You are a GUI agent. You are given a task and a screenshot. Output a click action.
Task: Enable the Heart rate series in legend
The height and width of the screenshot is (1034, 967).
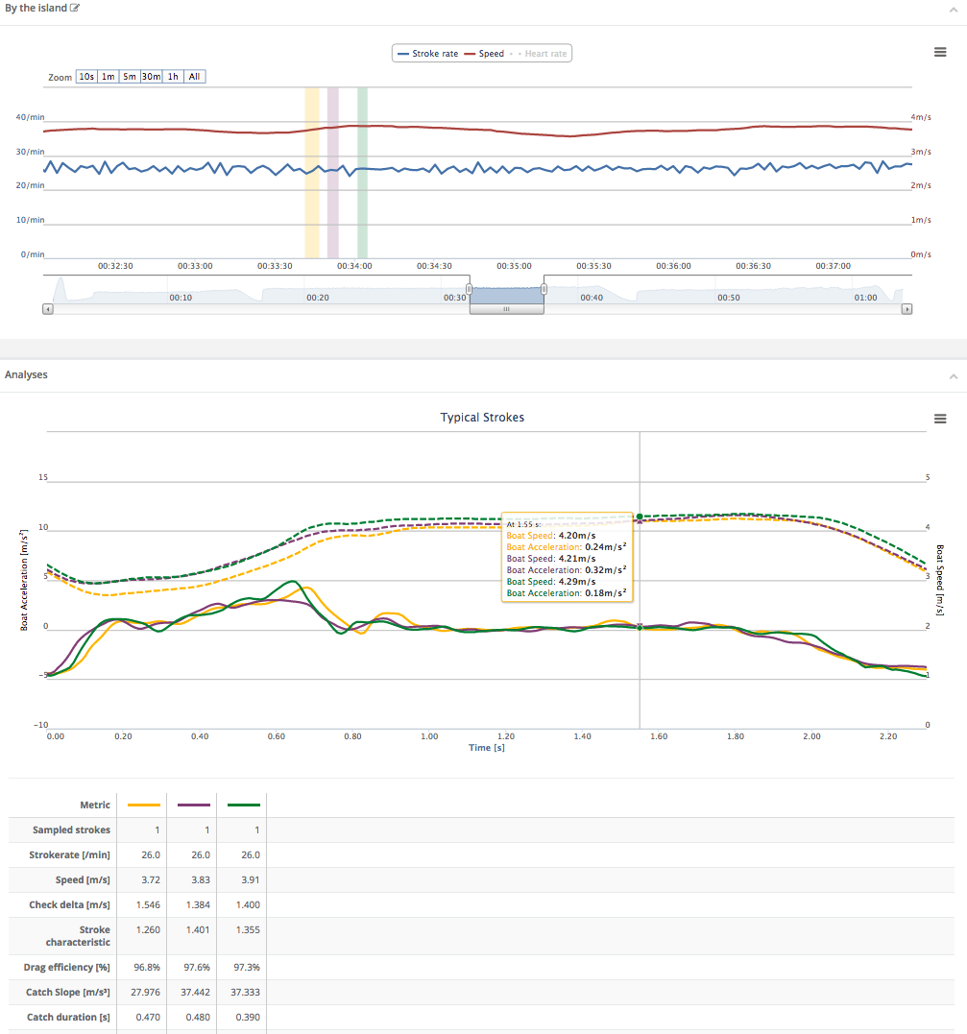pos(540,54)
